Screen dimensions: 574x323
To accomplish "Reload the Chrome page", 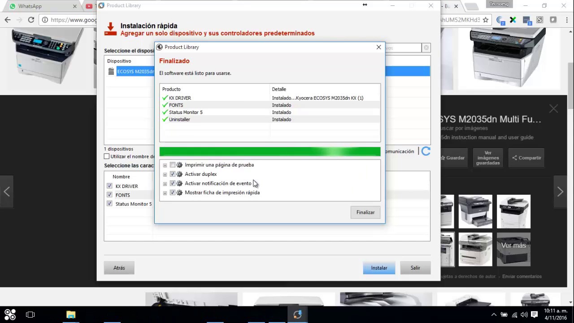I will (31, 20).
